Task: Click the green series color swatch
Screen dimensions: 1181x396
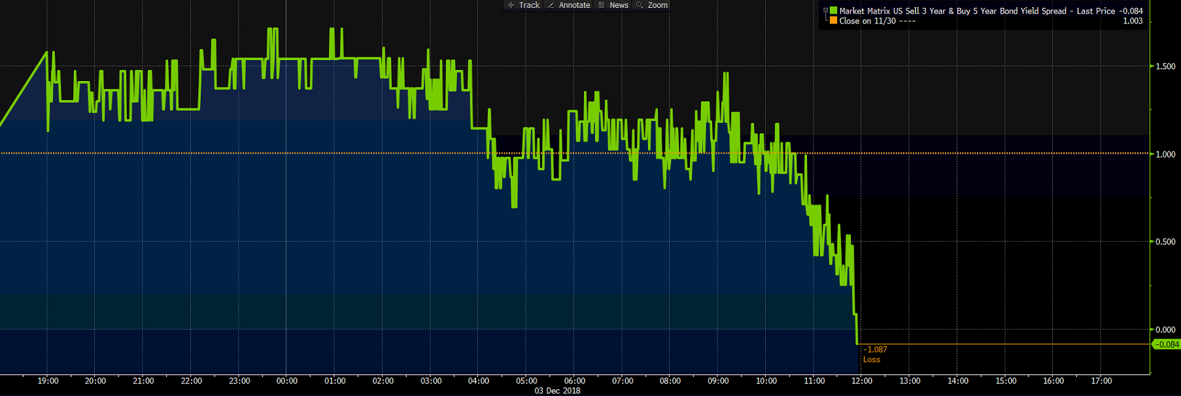Action: pyautogui.click(x=834, y=10)
